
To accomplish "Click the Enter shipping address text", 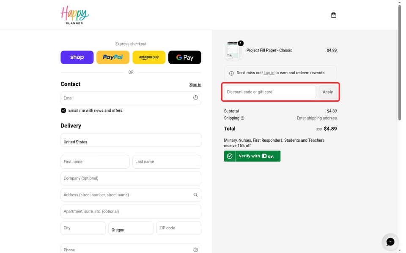I will pos(317,118).
